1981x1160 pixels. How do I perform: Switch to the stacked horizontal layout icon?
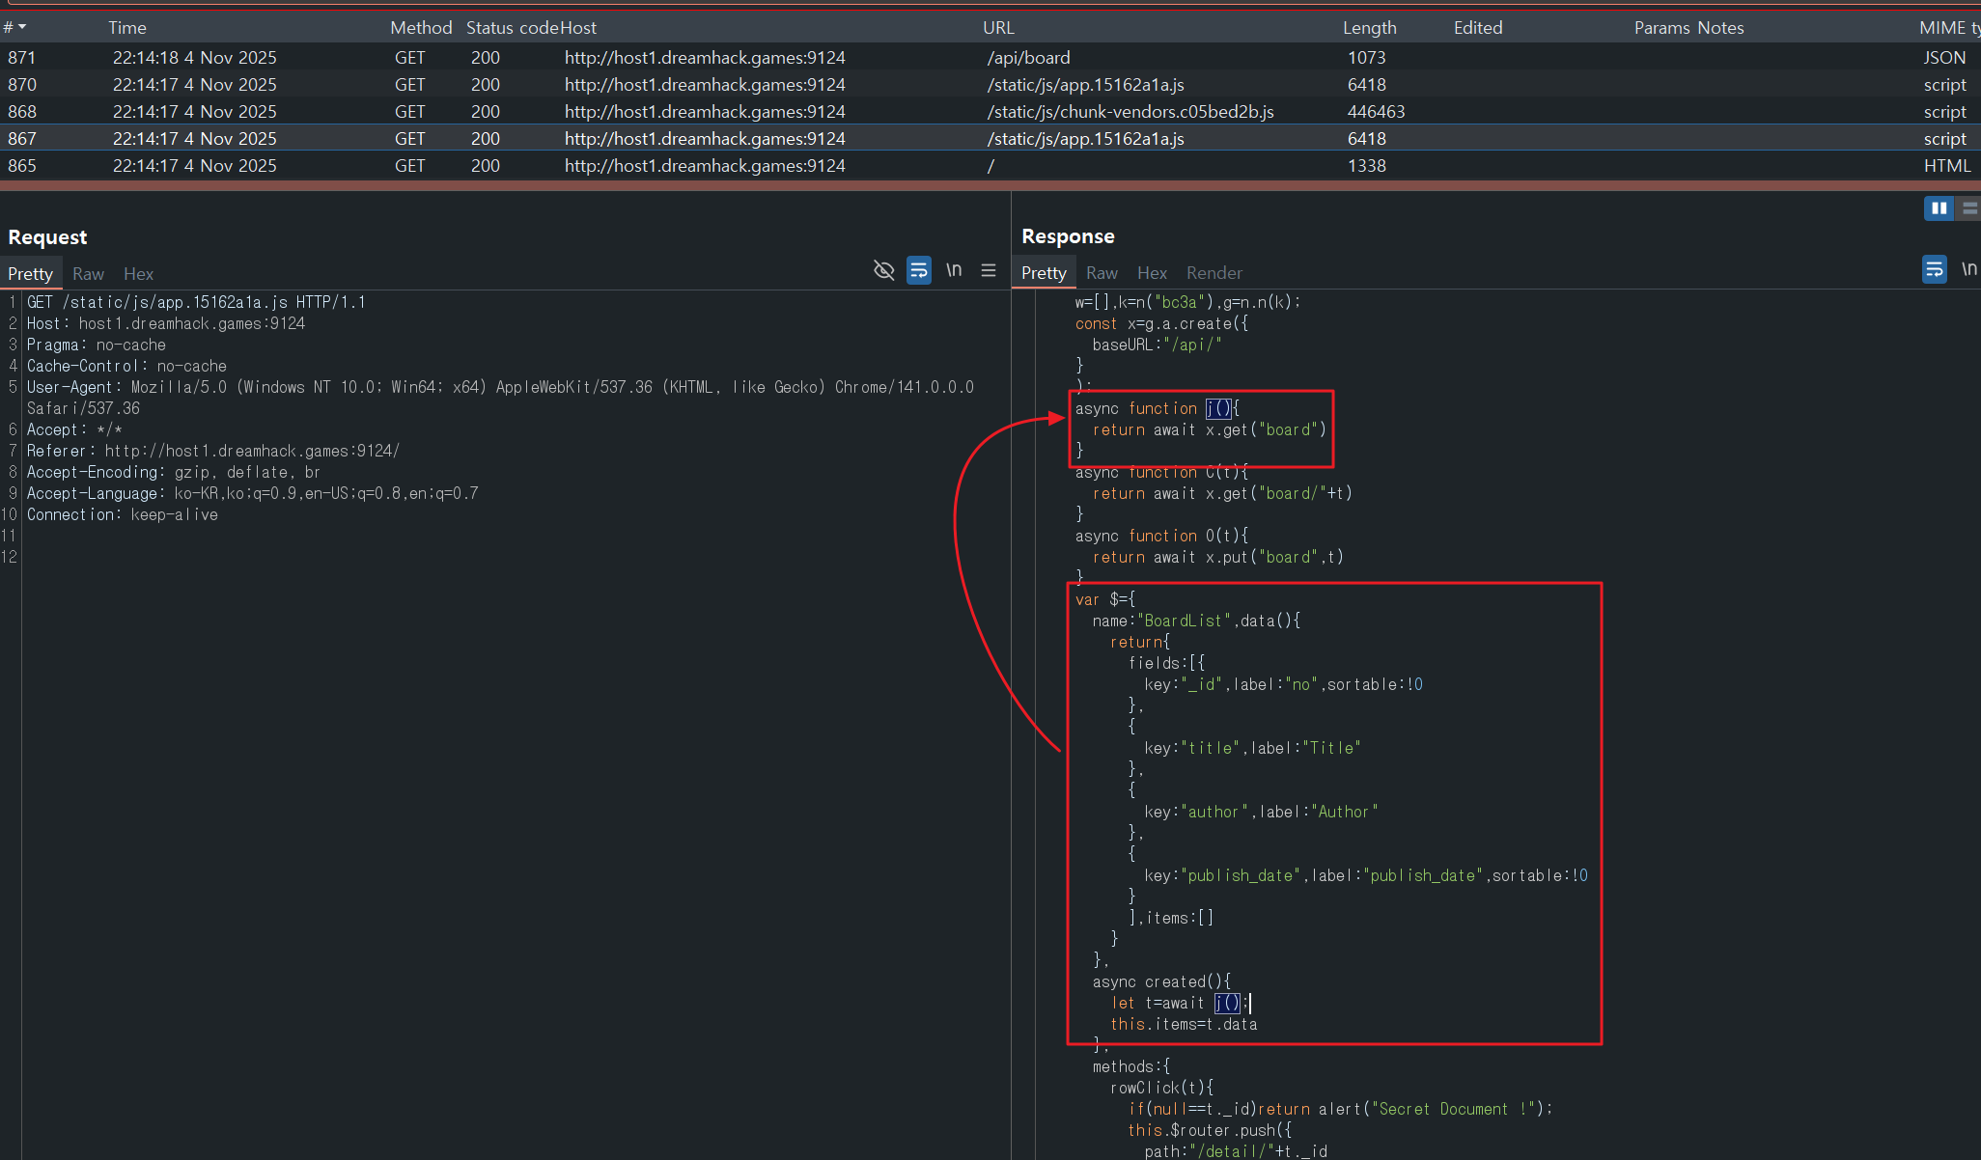pos(1969,208)
